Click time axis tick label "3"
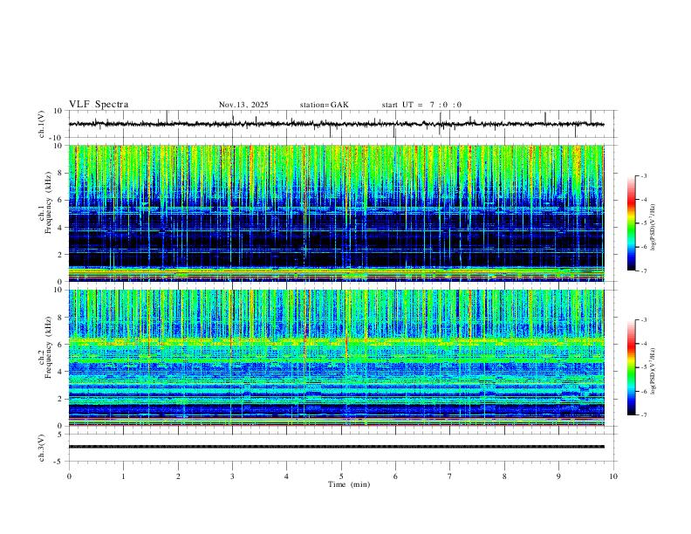The image size is (691, 534). click(x=232, y=476)
